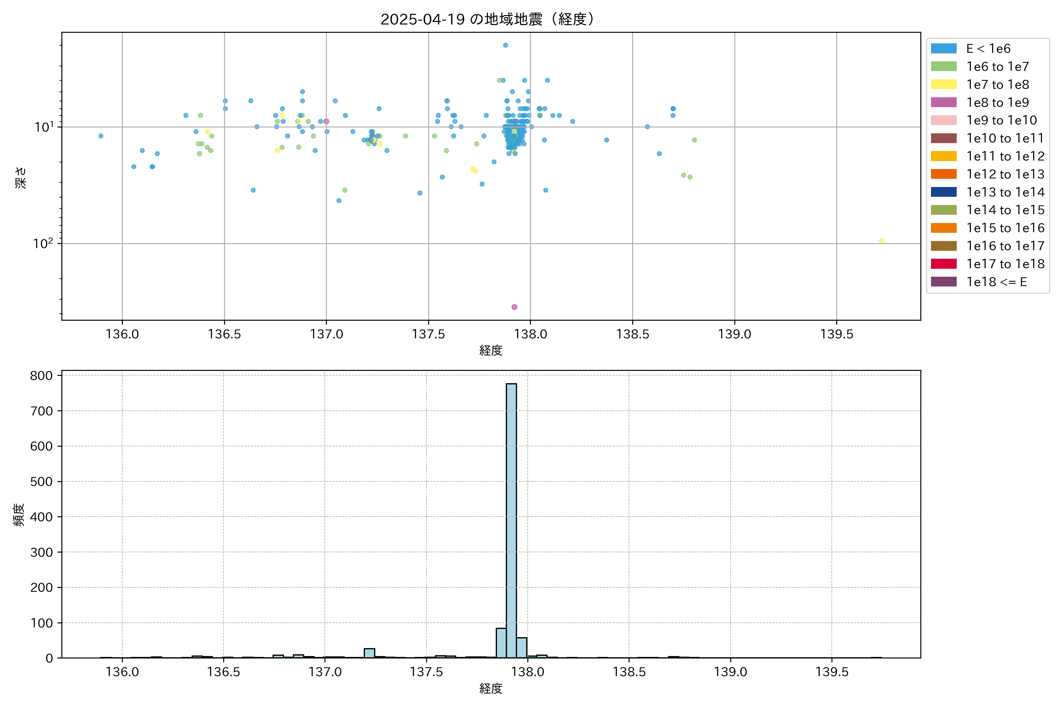This screenshot has height=708, width=1063.
Task: Click the tallest histogram bar near 137.9
Action: click(x=511, y=519)
